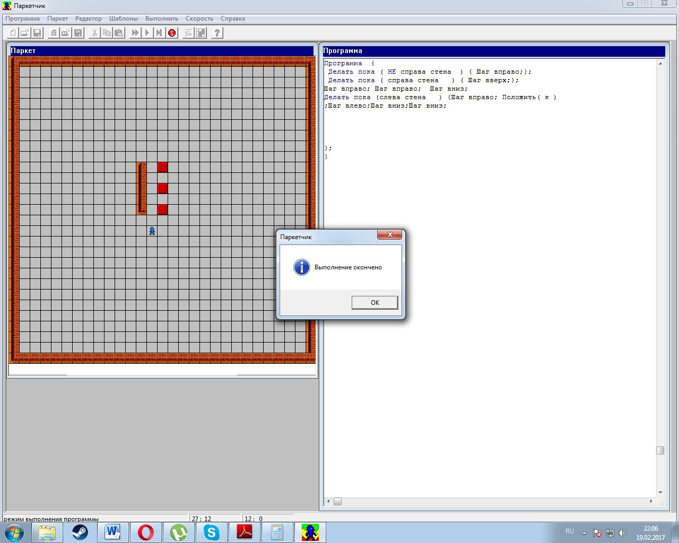The height and width of the screenshot is (543, 679).
Task: Open the Редактор menu
Action: [89, 19]
